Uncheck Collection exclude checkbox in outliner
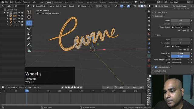 [x=8, y=13]
